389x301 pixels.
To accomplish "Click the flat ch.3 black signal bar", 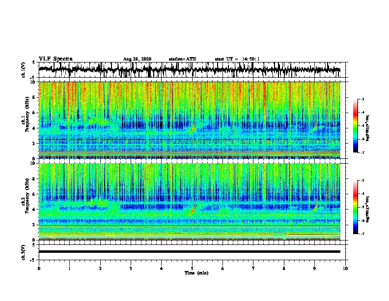I will click(x=190, y=252).
